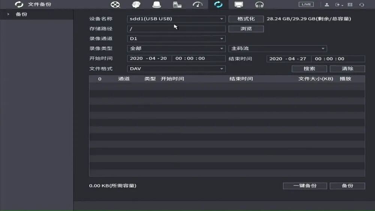Open the logout arrow icon menu

pos(339,4)
